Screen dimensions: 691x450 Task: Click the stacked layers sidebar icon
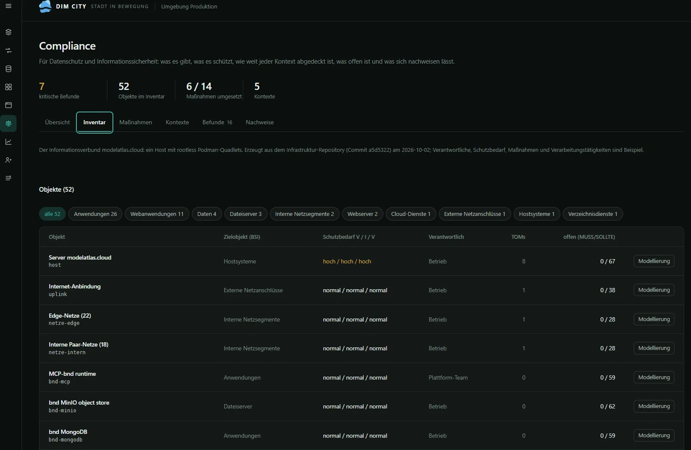pos(8,32)
